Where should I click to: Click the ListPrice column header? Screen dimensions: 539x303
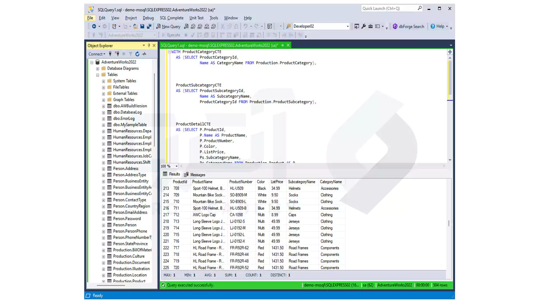[x=278, y=182]
